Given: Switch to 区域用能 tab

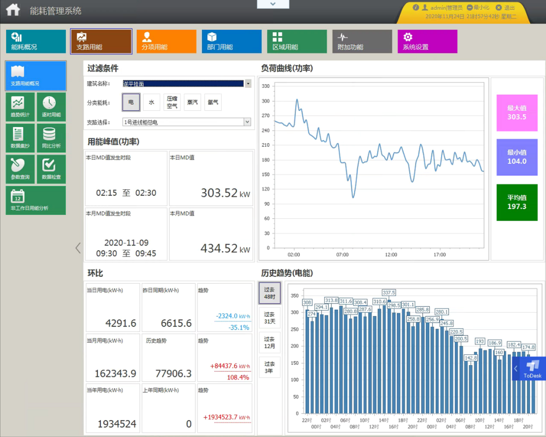Looking at the screenshot, I should 297,42.
